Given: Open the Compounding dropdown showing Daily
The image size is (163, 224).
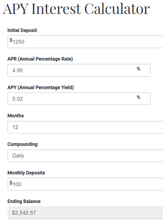Looking at the screenshot, I should [x=85, y=156].
